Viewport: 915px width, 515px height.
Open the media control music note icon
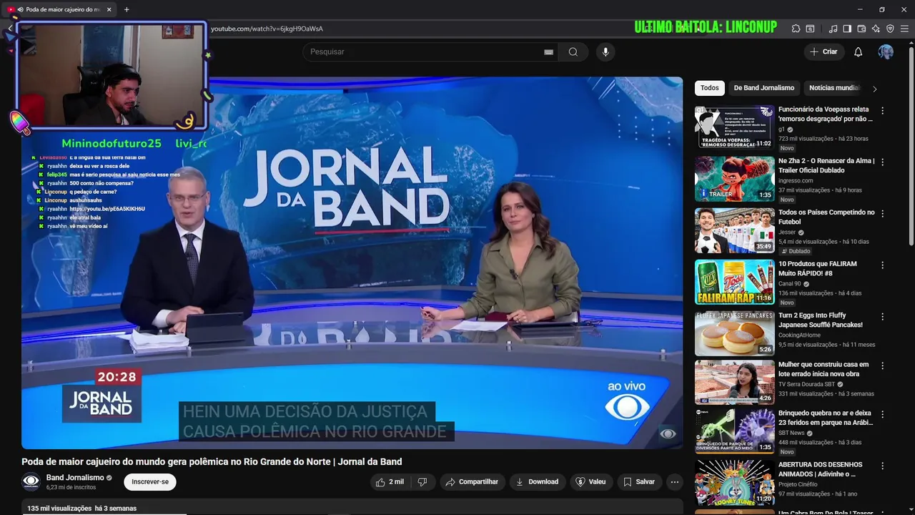click(x=833, y=29)
